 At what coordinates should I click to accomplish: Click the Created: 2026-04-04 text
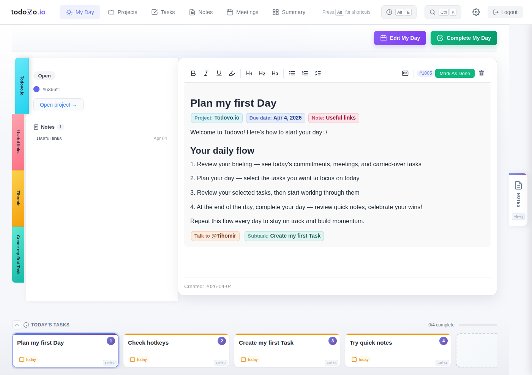point(208,287)
